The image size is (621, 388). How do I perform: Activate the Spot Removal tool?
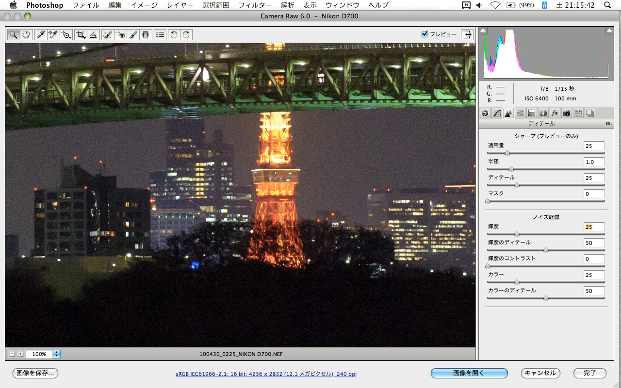click(108, 34)
